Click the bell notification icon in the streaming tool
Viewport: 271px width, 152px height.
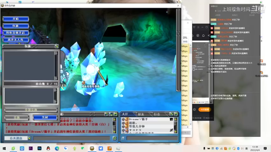[204, 35]
